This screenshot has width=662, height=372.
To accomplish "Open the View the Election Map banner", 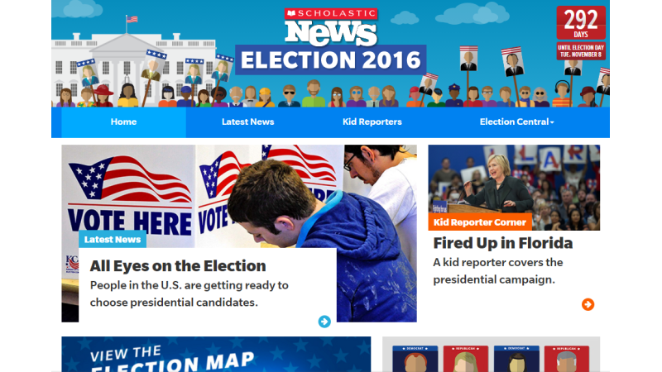I will (216, 355).
